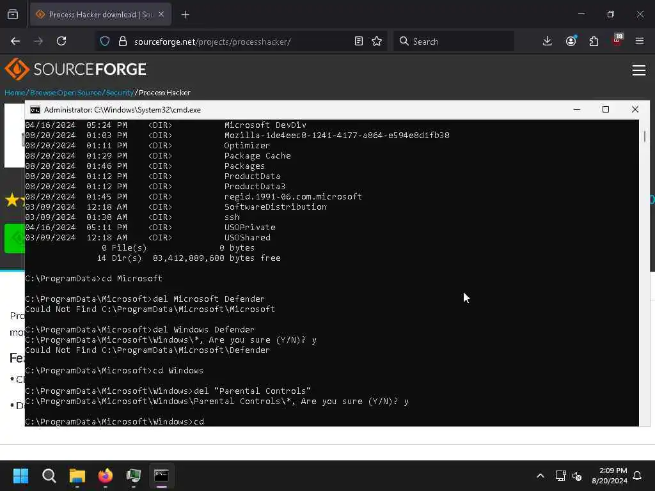Viewport: 655px width, 491px height.
Task: Open Firefox account icon
Action: tap(571, 42)
